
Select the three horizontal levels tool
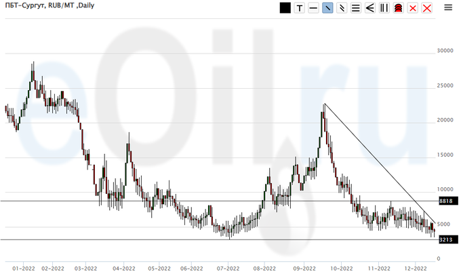pyautogui.click(x=356, y=8)
